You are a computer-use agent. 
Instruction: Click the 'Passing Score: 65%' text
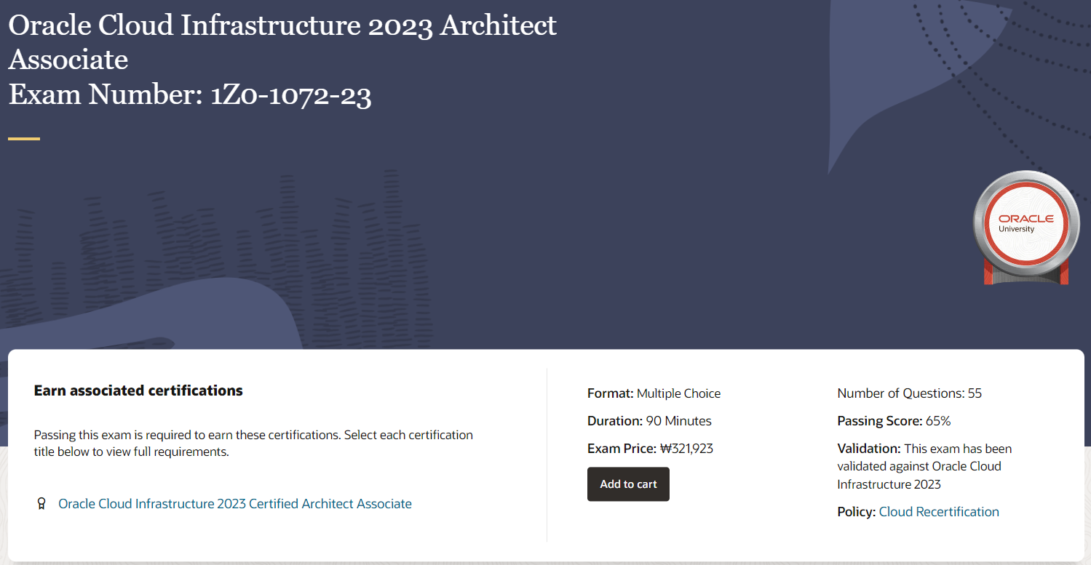pos(894,421)
